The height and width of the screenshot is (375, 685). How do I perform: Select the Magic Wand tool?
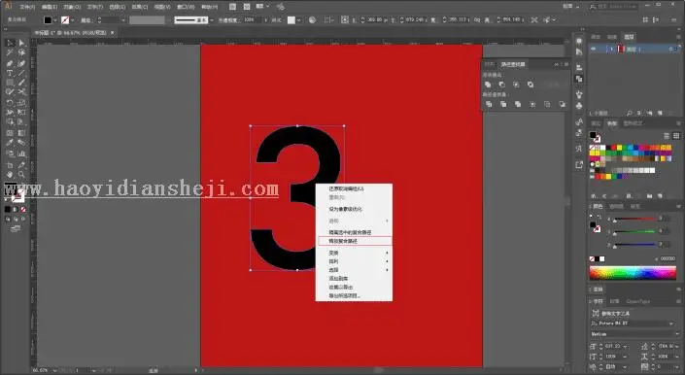(10, 52)
